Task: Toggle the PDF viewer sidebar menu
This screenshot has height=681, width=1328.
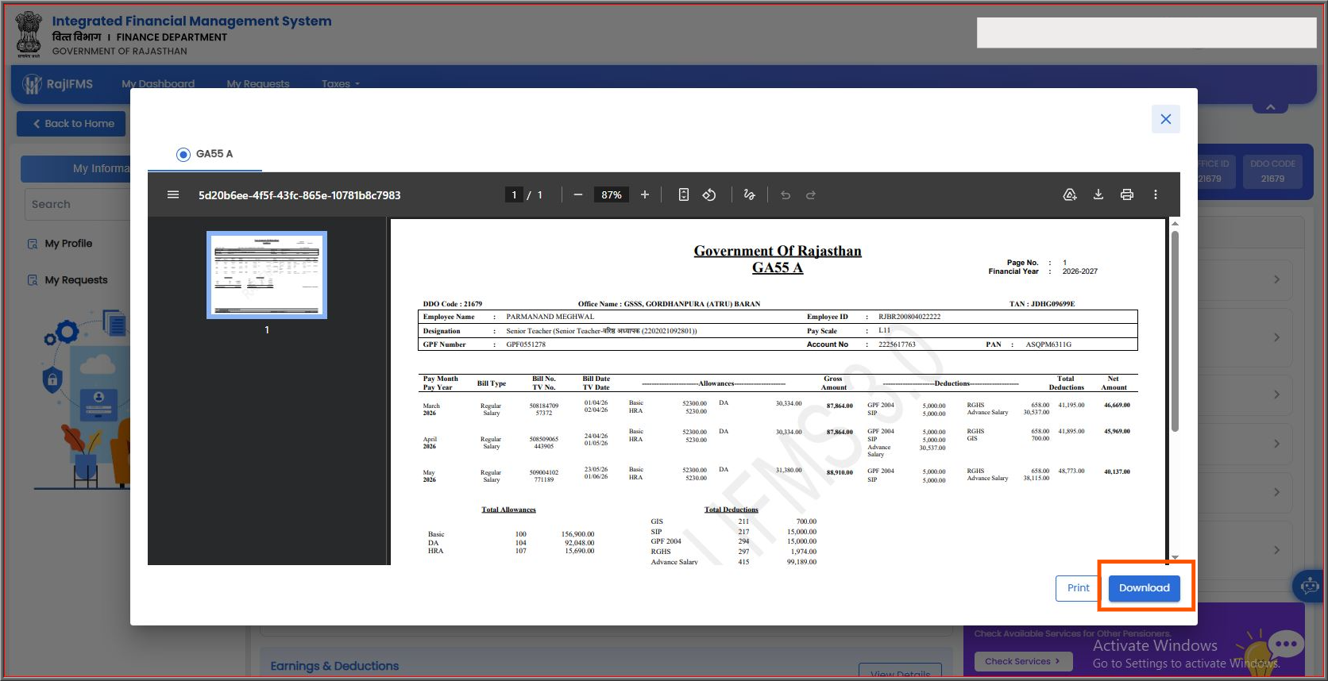Action: (173, 194)
